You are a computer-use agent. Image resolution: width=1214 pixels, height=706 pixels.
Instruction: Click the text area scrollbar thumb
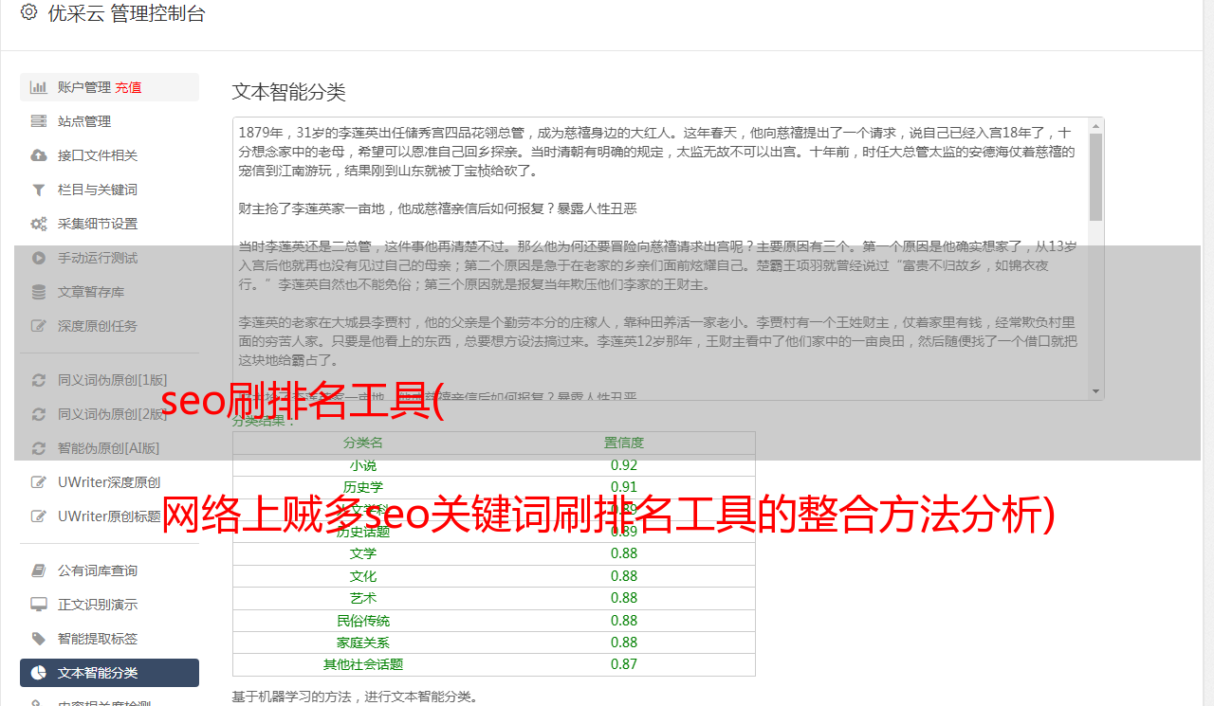pos(1096,176)
